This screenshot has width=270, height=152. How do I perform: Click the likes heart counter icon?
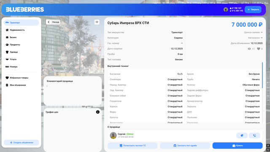tap(259, 49)
